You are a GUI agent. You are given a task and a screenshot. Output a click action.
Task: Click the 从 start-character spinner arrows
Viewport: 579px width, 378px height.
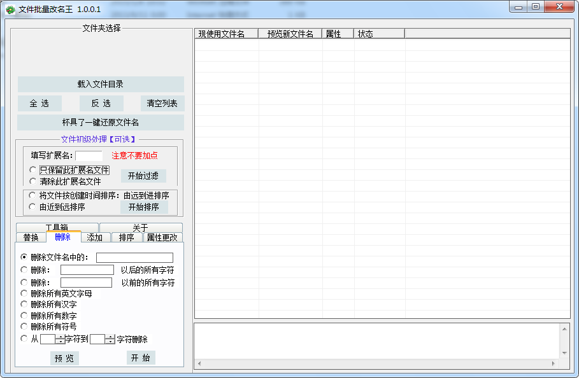(60, 339)
